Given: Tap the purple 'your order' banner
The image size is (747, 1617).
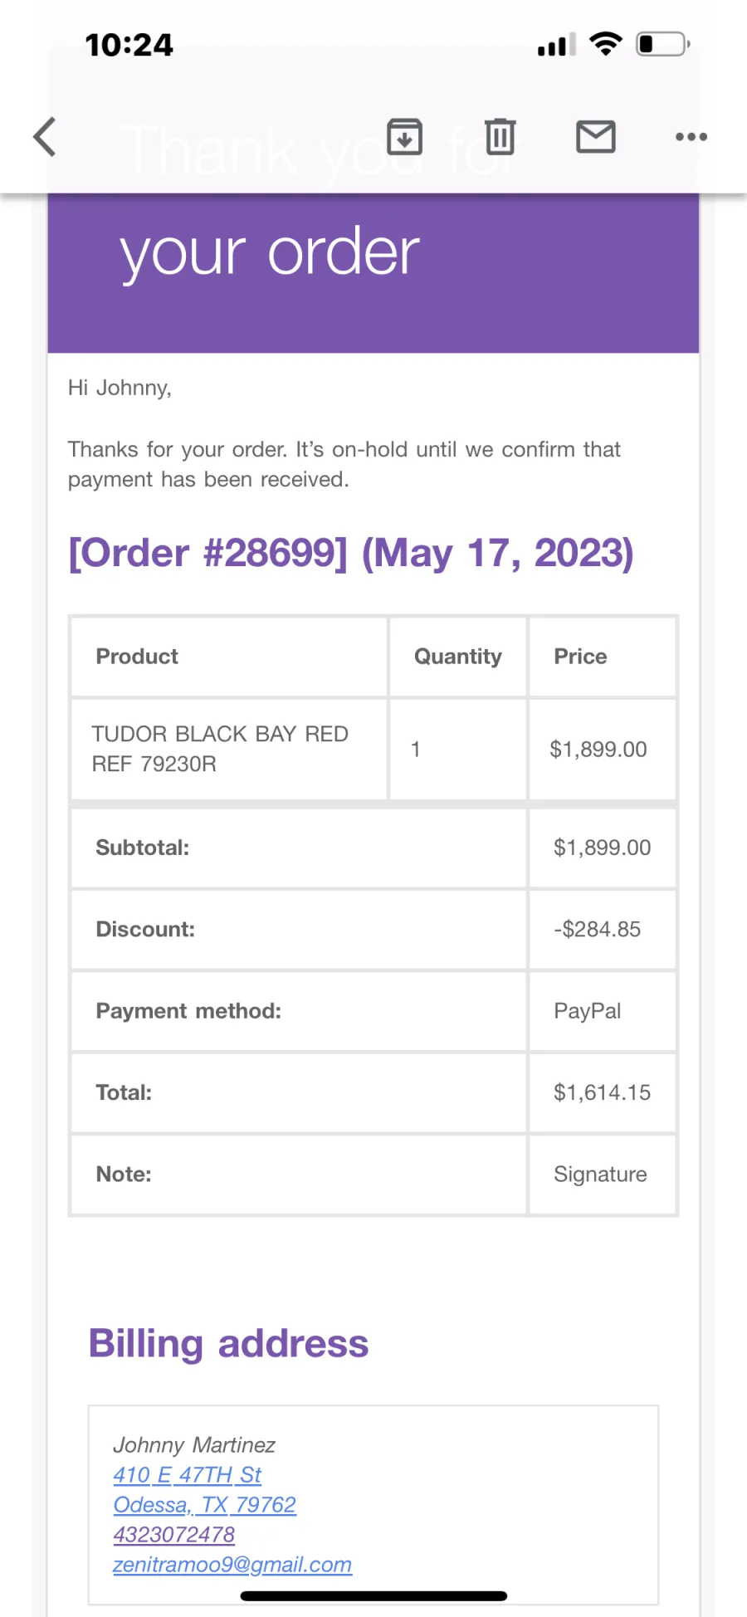Looking at the screenshot, I should coord(373,272).
